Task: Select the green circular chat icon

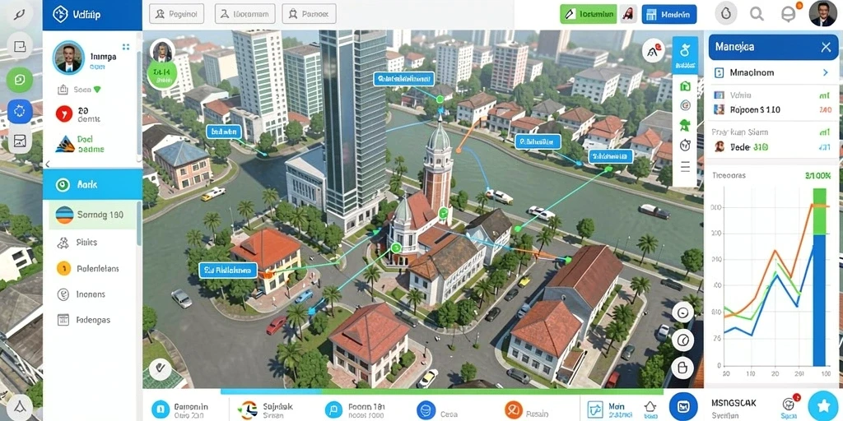Action: 20,80
